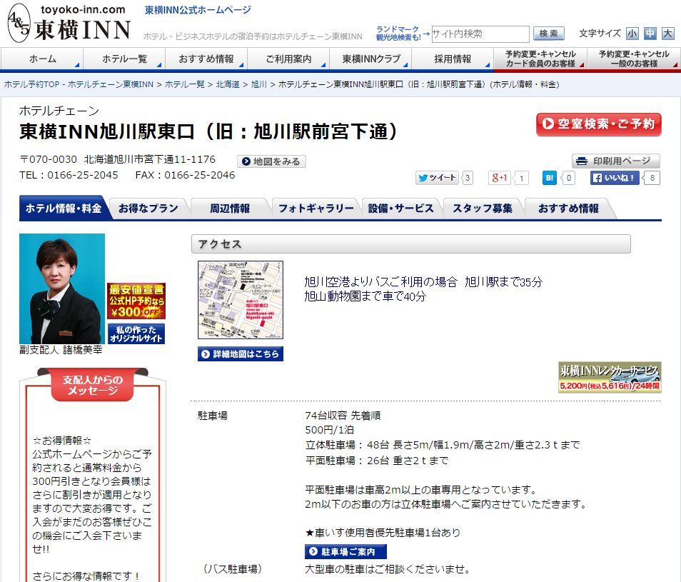Click ホテル一覧 breadcrumb link

[x=185, y=84]
